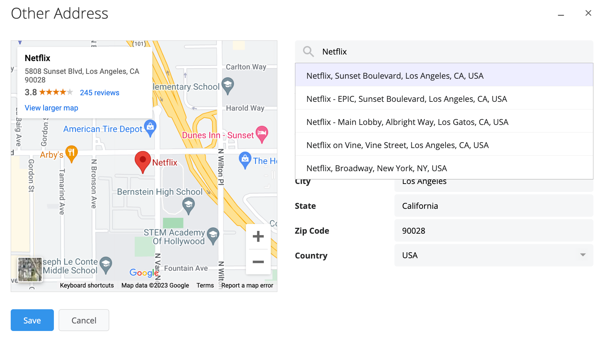Click Report a map error

[247, 285]
